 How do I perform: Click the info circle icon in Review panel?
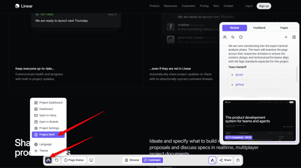241,37
